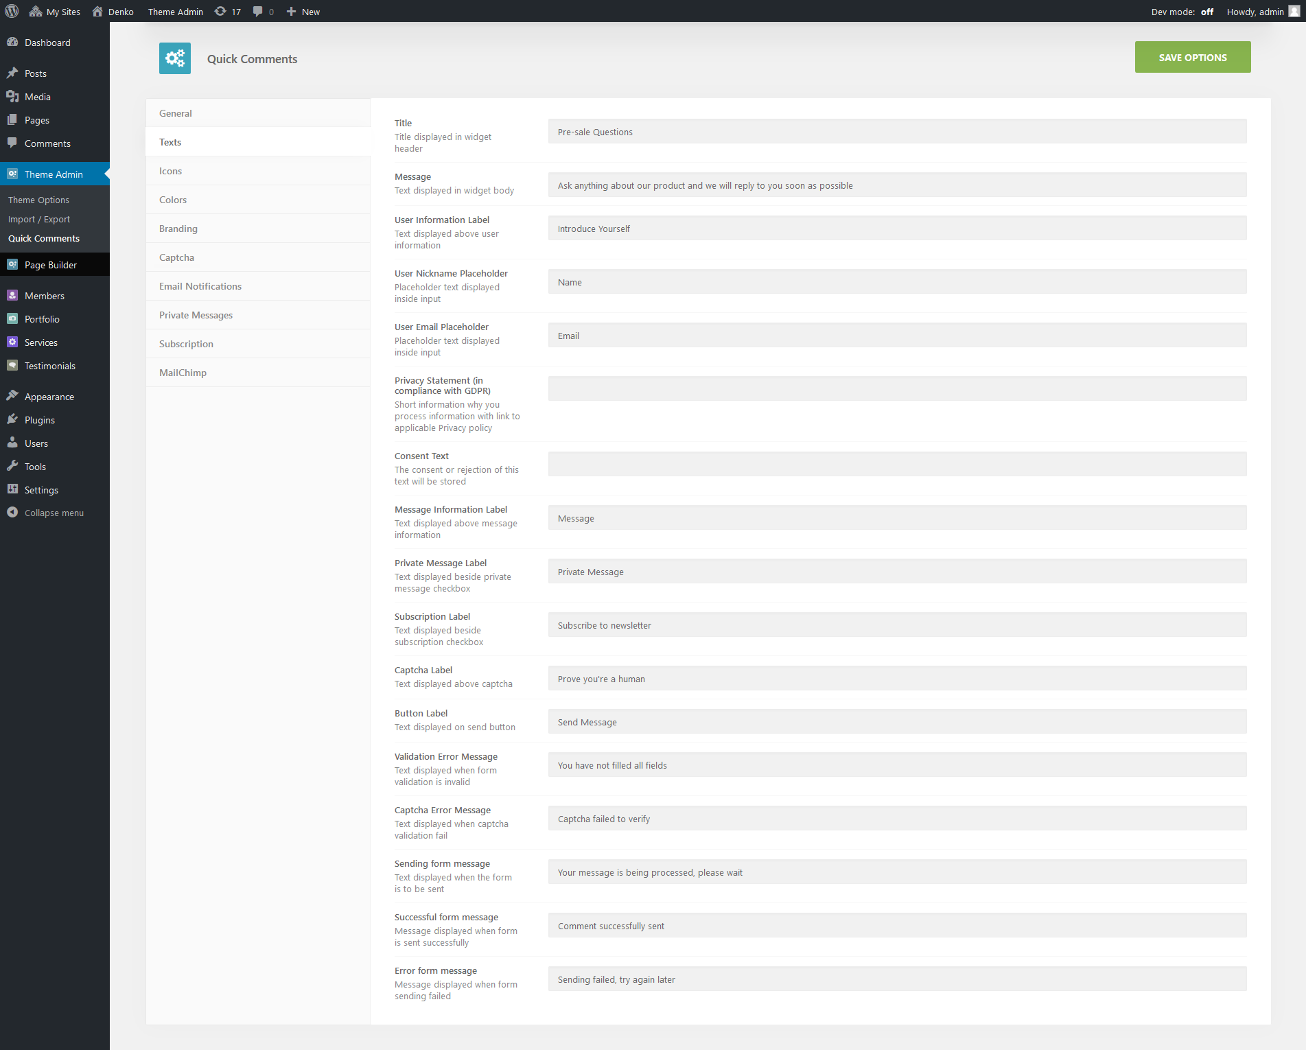Click the Tools wrench icon
1306x1050 pixels.
point(12,466)
